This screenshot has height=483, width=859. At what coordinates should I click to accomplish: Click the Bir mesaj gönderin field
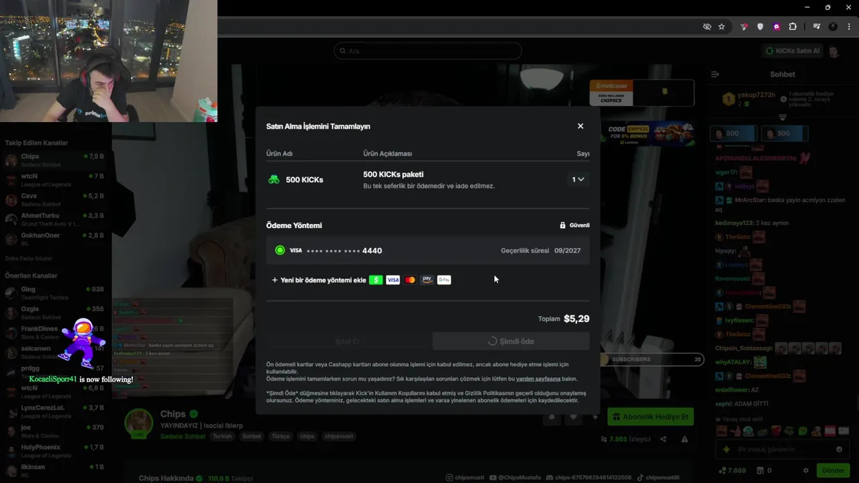click(x=783, y=449)
